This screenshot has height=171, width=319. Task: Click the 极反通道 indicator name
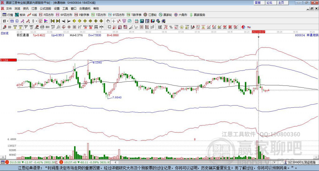coord(23,35)
